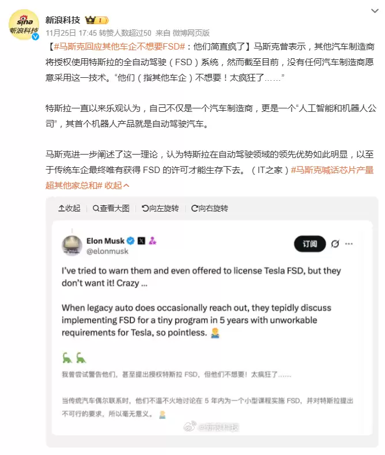
Task: Click the crown membership badge beside 新浪科技
Action: 97,20
